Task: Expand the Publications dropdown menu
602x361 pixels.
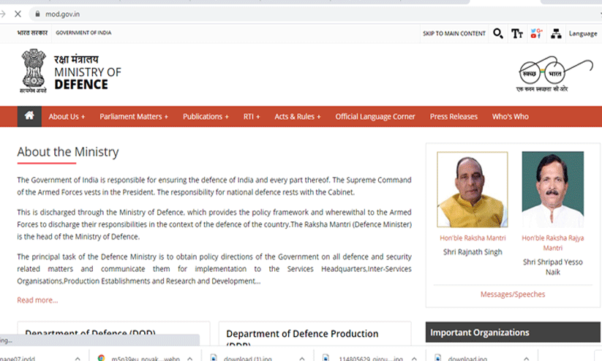Action: point(206,117)
